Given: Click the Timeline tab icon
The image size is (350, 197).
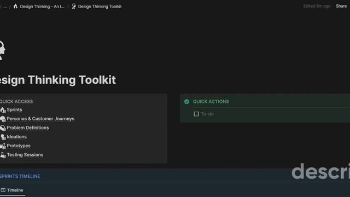Looking at the screenshot, I should point(3,190).
